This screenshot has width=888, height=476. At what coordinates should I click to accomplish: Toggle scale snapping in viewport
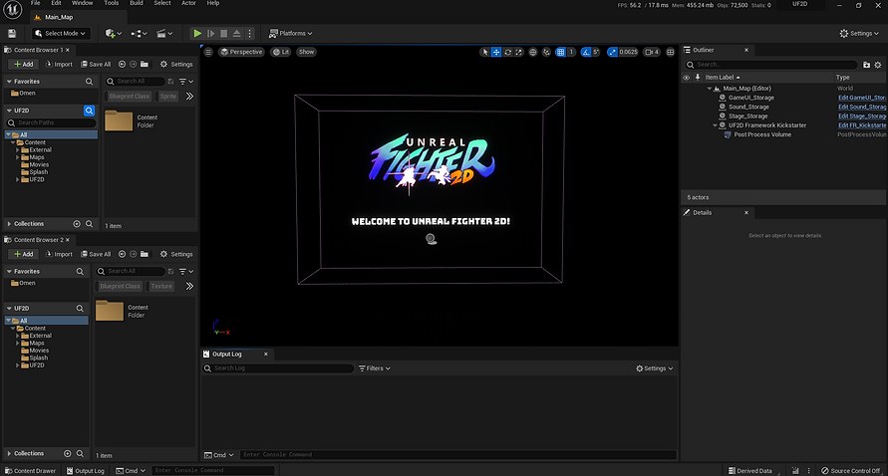click(x=612, y=52)
